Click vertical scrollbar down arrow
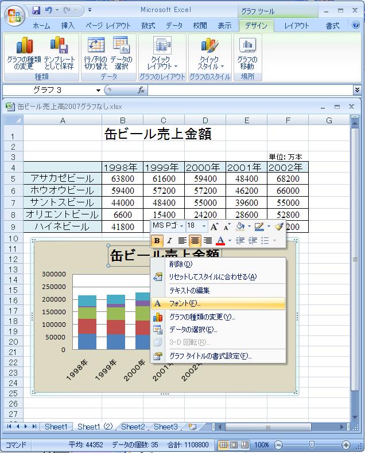This screenshot has width=365, height=453. 355,417
